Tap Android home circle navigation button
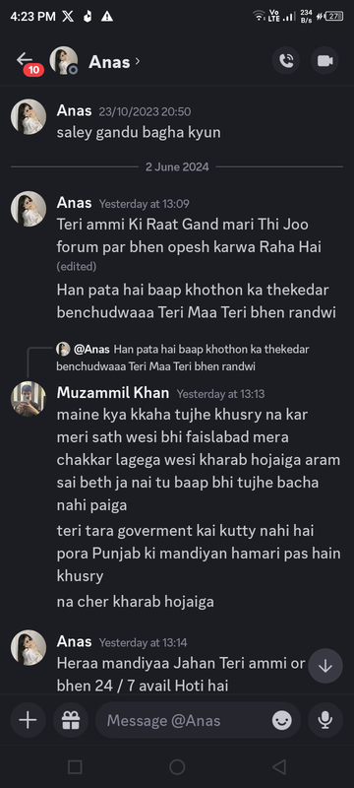 tap(177, 767)
